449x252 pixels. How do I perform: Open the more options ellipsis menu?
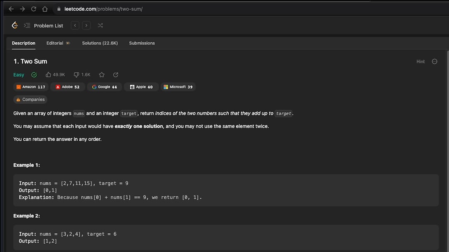coord(434,61)
